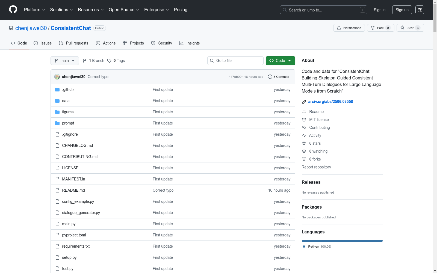Open pyproject.toml file
Screen dimensions: 437x273
click(x=74, y=235)
